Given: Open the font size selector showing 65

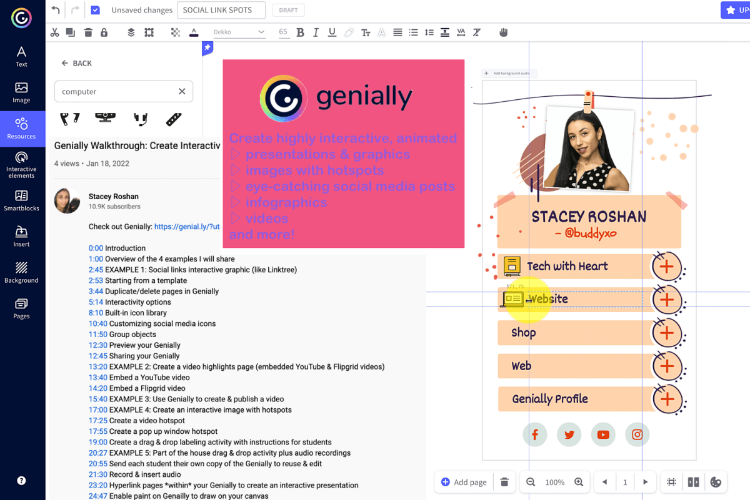Looking at the screenshot, I should (x=282, y=32).
